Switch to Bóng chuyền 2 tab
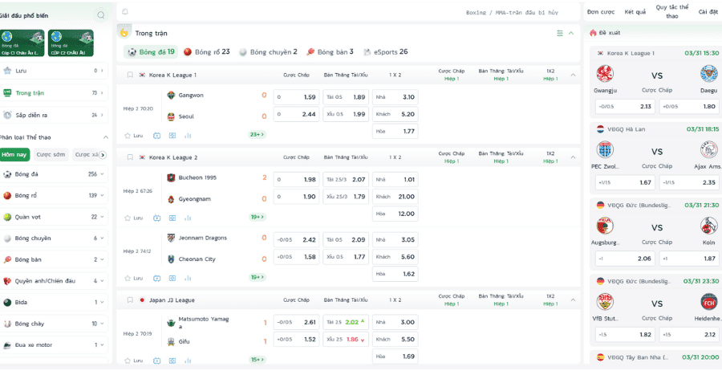The image size is (722, 371). point(268,52)
